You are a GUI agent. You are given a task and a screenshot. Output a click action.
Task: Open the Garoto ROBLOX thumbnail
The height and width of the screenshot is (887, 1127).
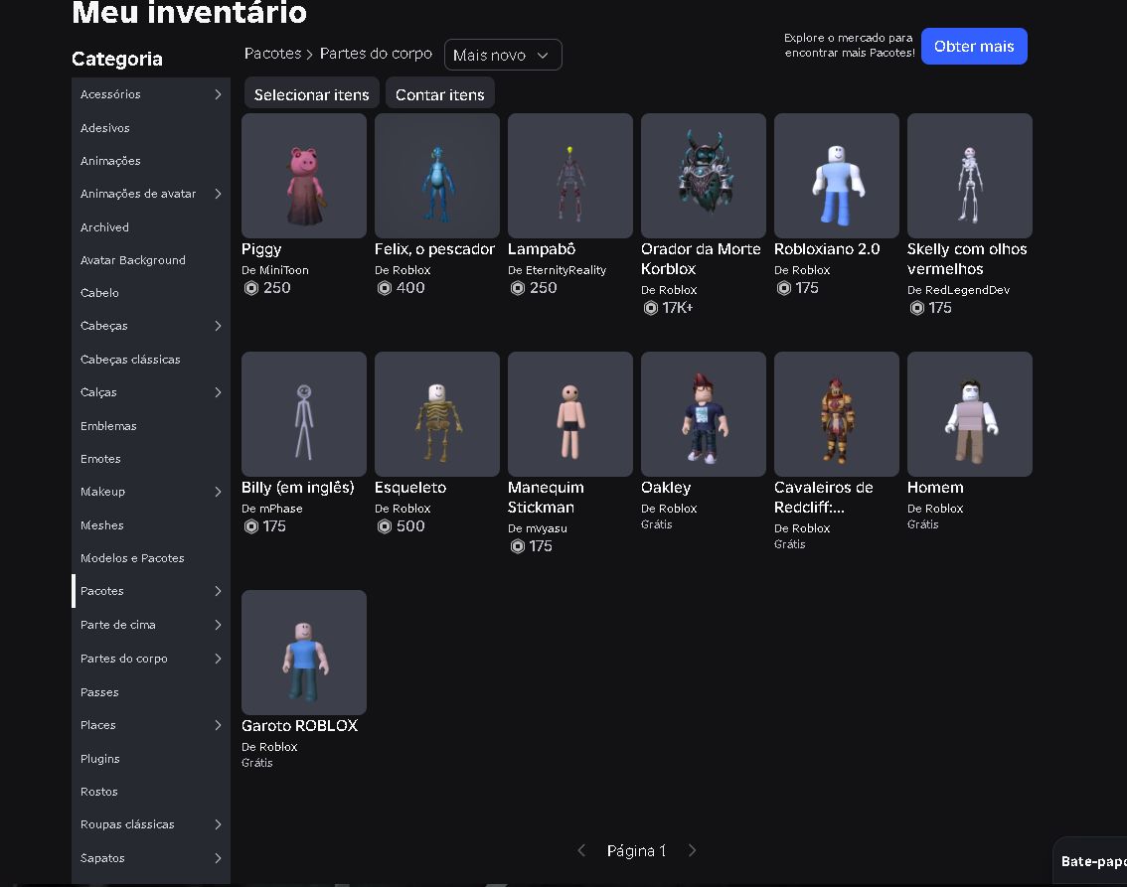pyautogui.click(x=304, y=653)
